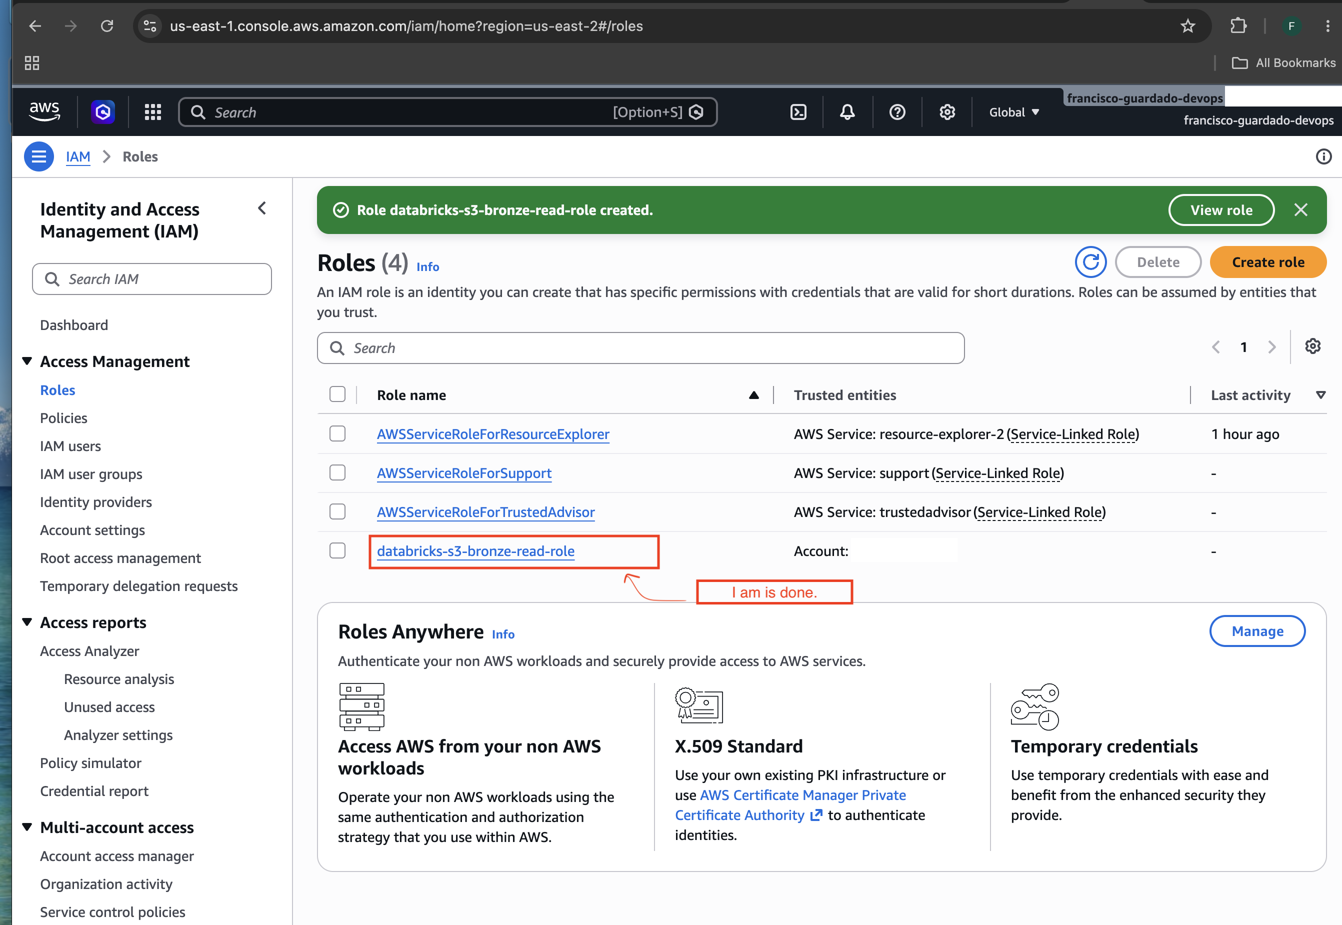Reload the page in the browser
This screenshot has height=925, width=1342.
(107, 26)
